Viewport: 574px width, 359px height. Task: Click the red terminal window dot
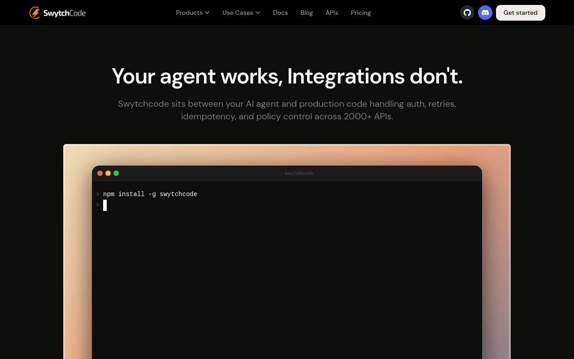100,173
